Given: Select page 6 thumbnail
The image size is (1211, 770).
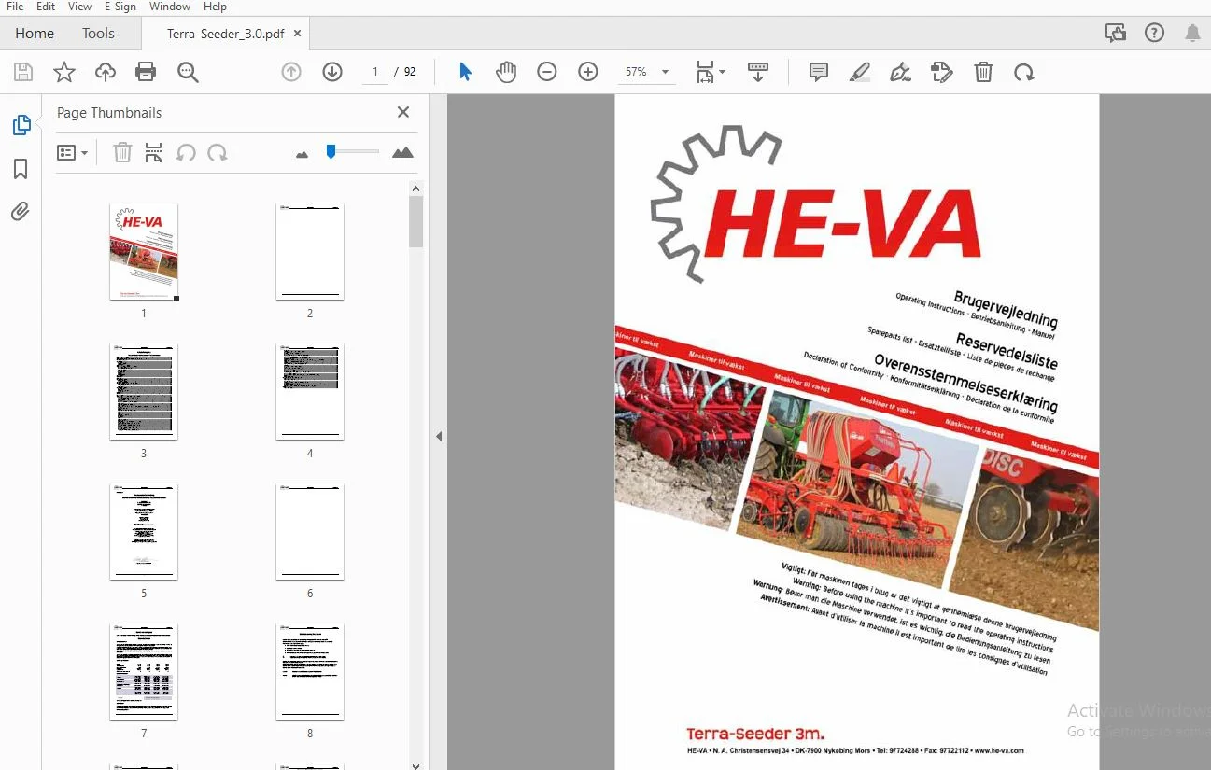Looking at the screenshot, I should (310, 532).
